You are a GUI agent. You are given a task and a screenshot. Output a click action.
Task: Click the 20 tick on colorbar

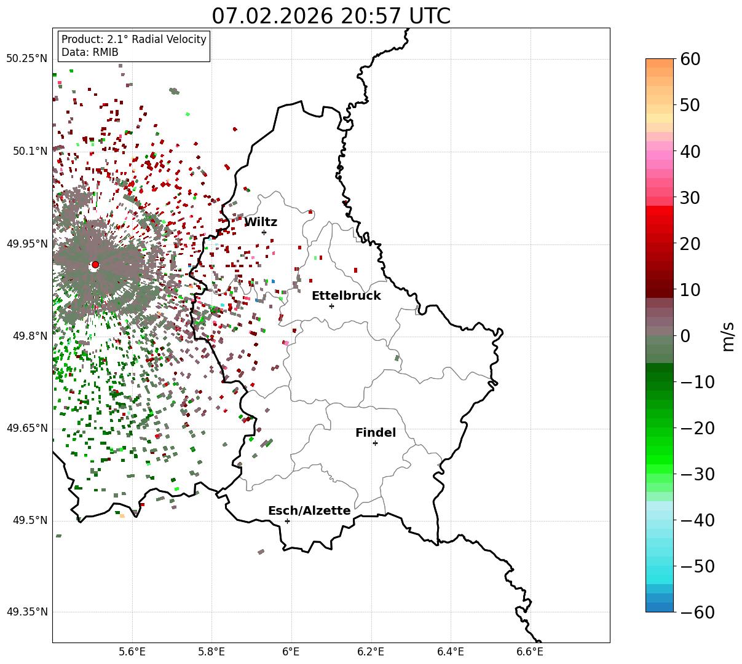[x=690, y=244]
